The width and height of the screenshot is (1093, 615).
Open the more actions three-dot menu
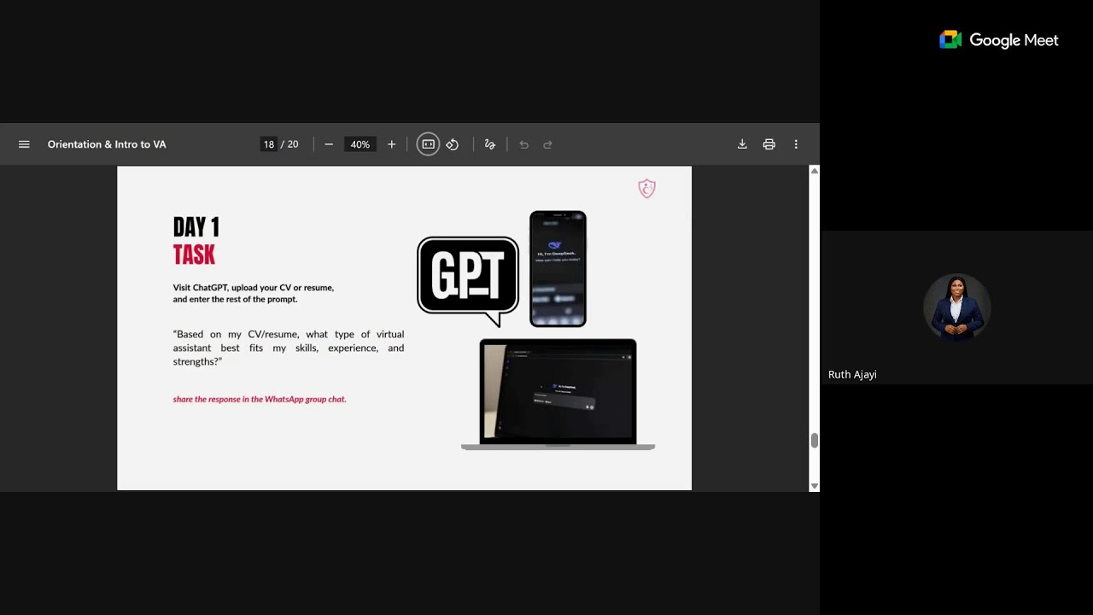(x=796, y=144)
